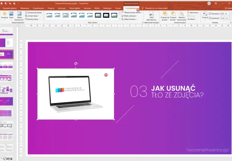232x161 pixels.
Task: Open Efekty artystyczne effects gallery
Action: [x=19, y=16]
